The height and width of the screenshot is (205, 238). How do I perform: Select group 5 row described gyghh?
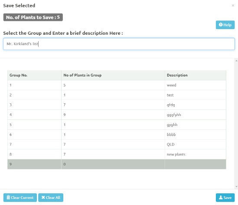point(117,125)
